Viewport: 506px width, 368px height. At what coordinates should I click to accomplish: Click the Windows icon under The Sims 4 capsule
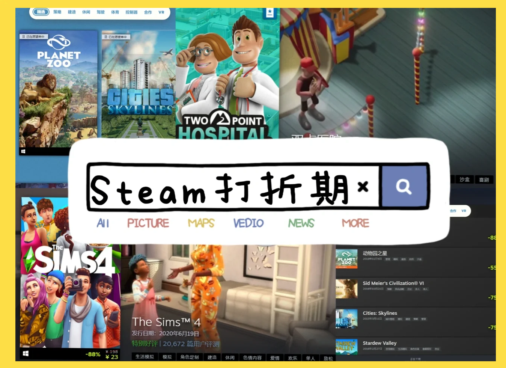pyautogui.click(x=26, y=354)
